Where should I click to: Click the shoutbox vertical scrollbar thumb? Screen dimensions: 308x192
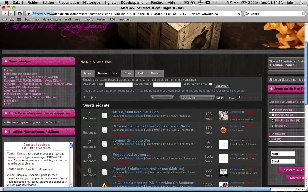[71, 145]
